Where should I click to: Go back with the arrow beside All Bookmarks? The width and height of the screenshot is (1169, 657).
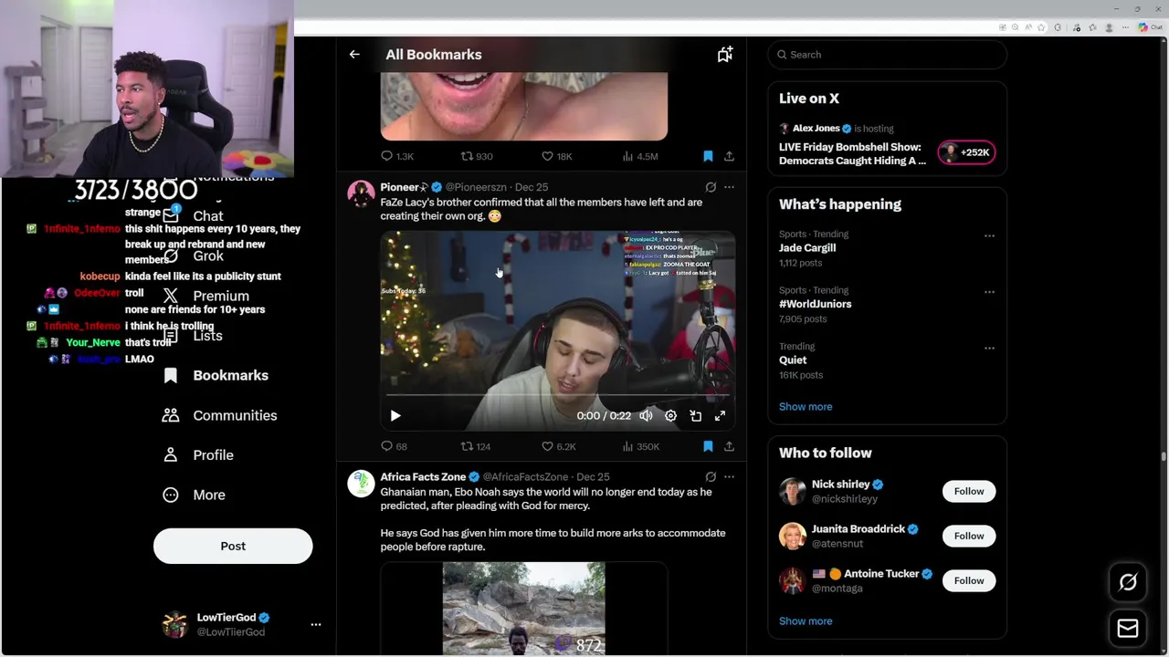(354, 55)
